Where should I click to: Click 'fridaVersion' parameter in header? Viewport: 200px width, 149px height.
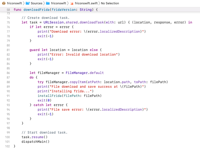64,10
